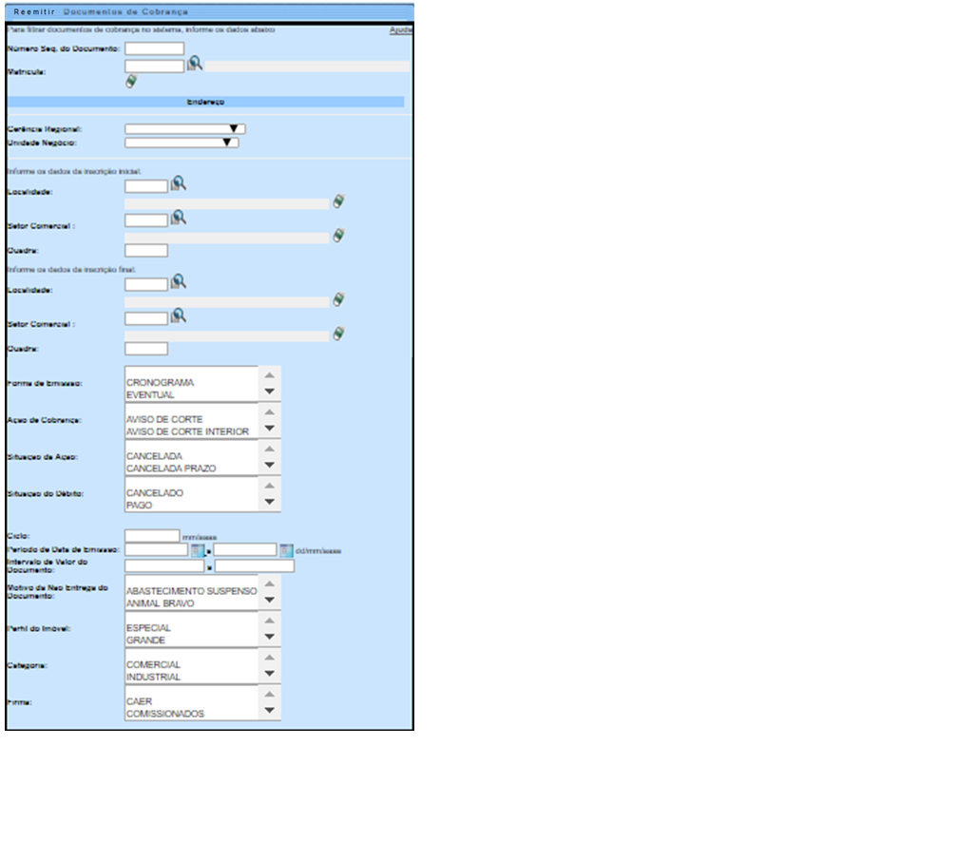Clear the final Setor Comercial with eraser
Screen dimensions: 957x860
coord(338,334)
